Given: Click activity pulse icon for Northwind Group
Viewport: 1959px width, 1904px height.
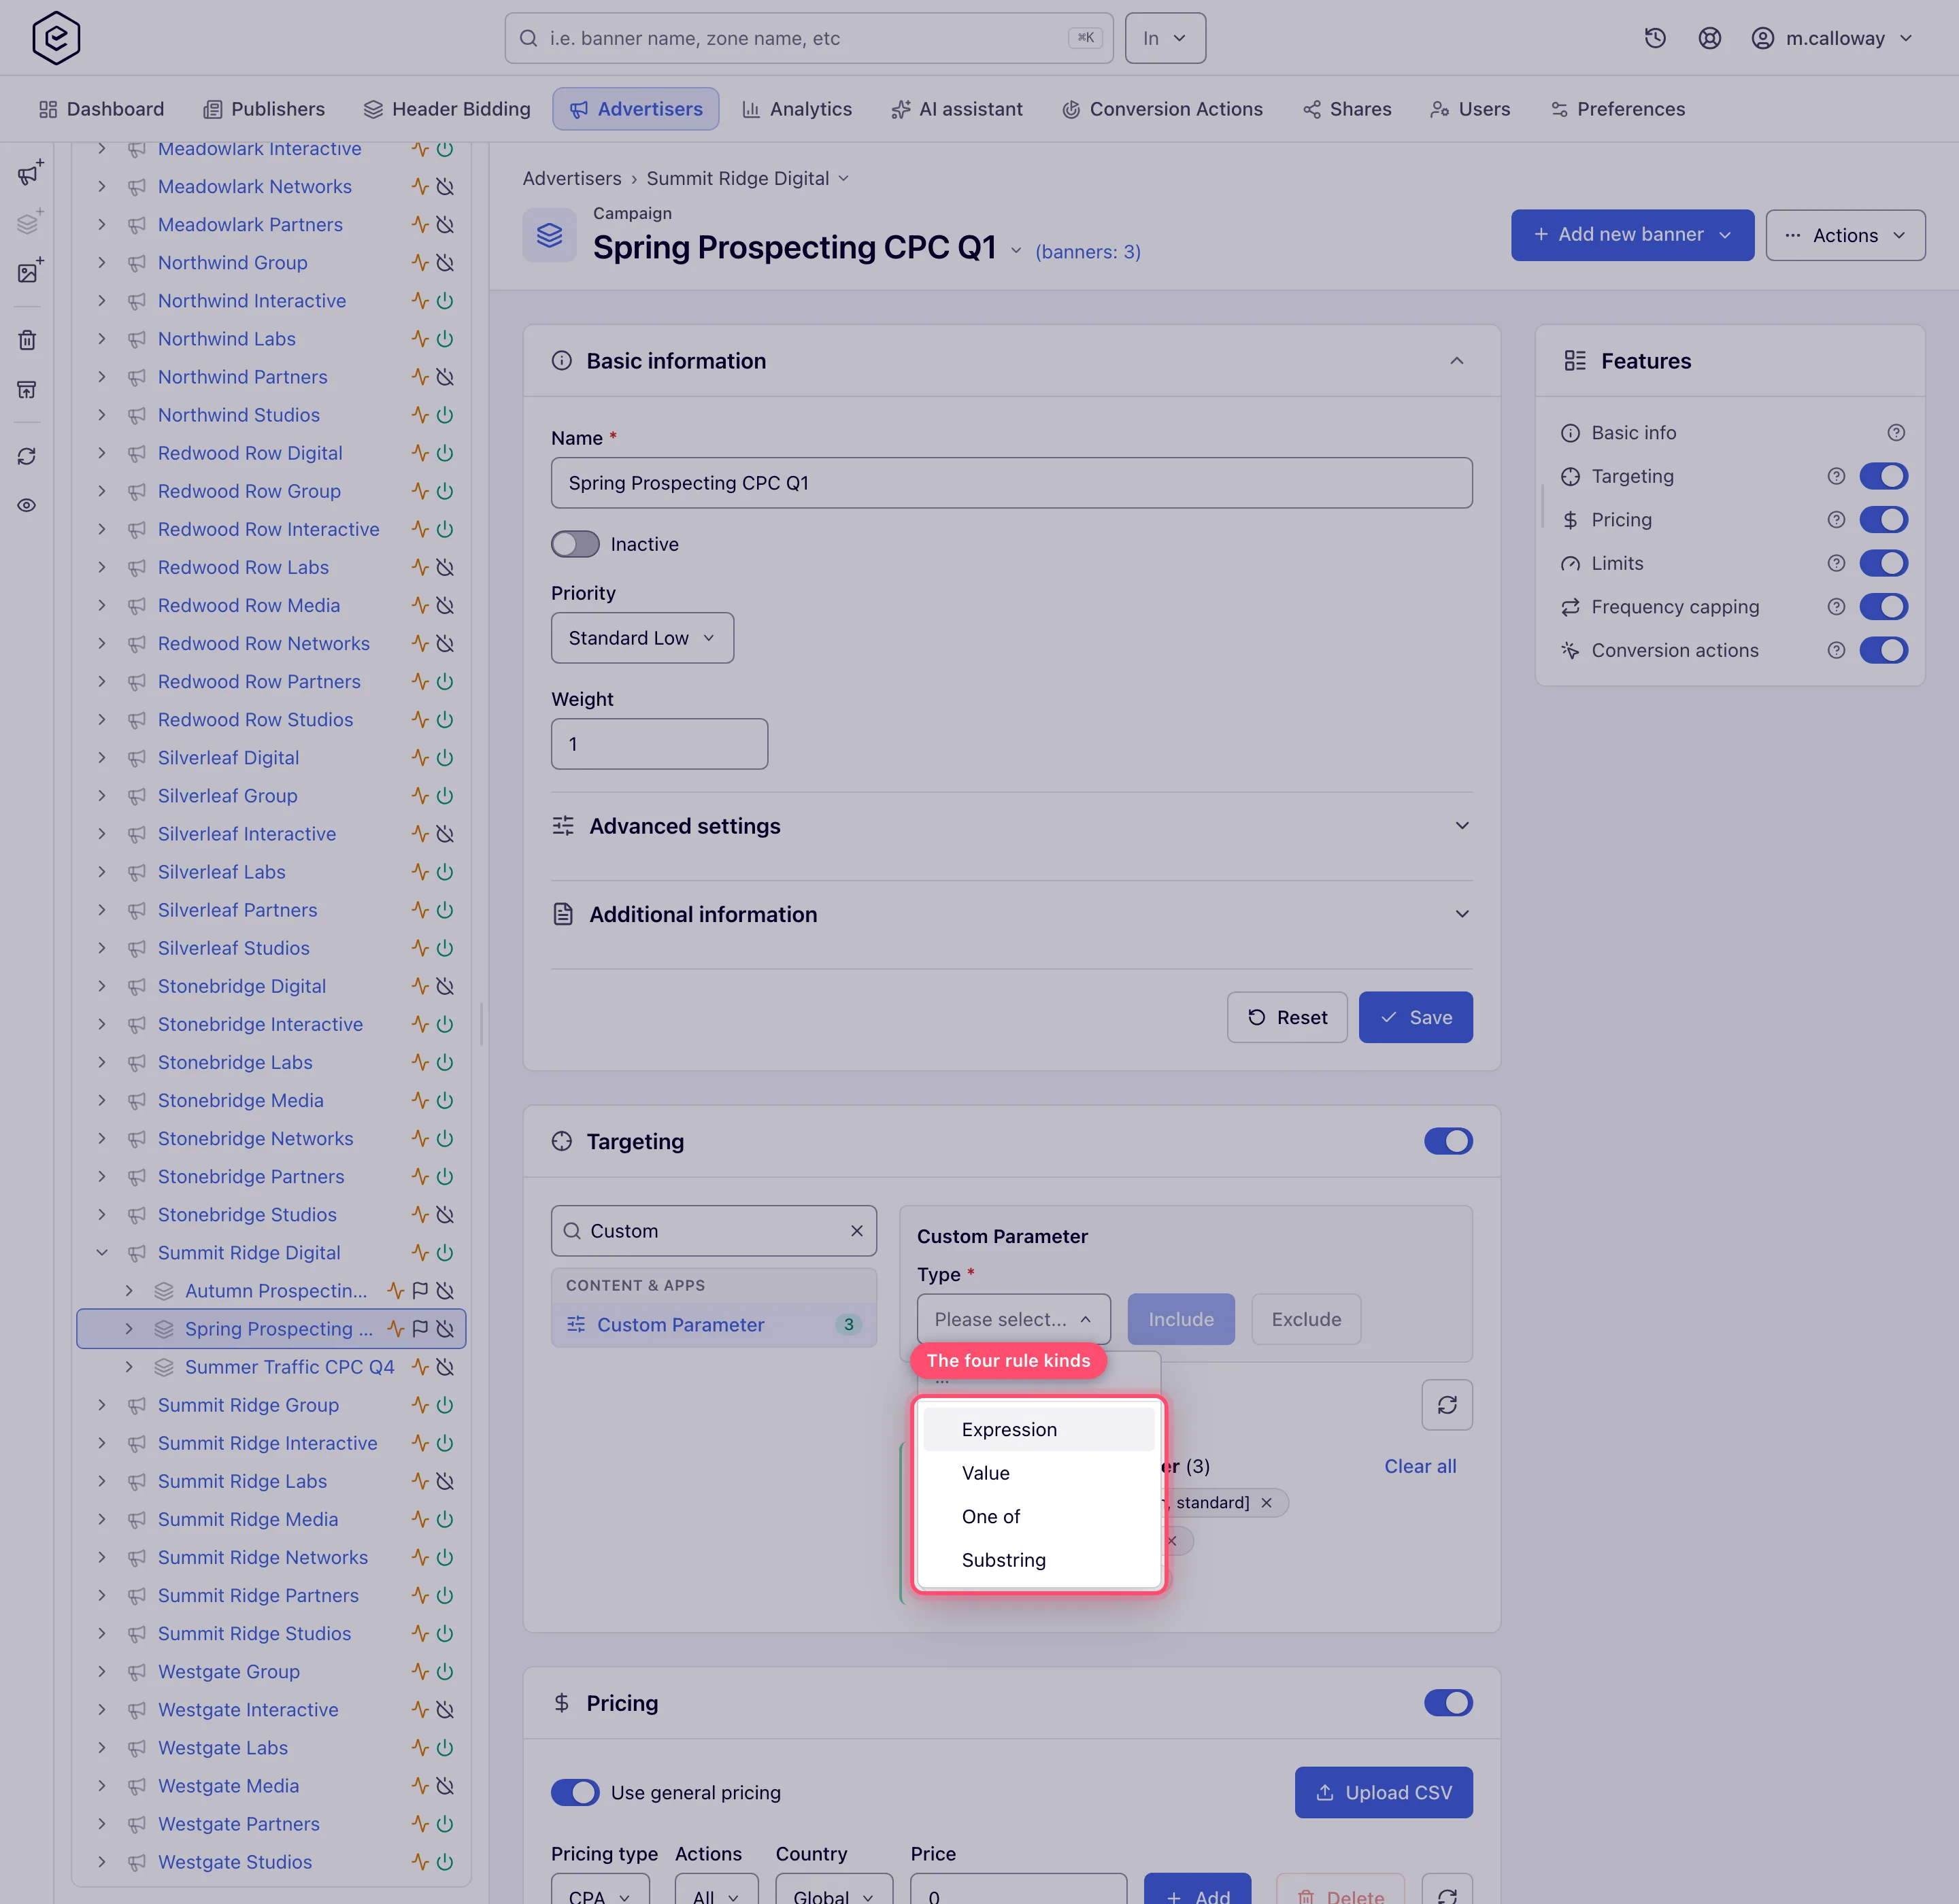Looking at the screenshot, I should 420,263.
